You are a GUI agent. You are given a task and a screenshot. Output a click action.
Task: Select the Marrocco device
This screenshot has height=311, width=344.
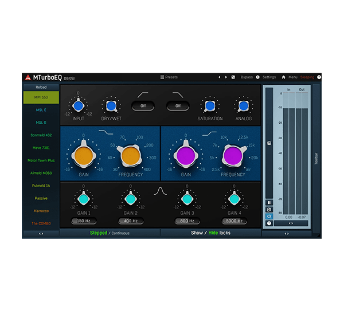click(41, 211)
